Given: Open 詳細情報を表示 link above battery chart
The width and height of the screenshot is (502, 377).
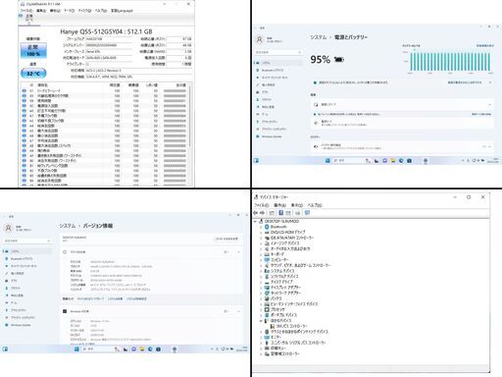Looking at the screenshot, I should 485,46.
